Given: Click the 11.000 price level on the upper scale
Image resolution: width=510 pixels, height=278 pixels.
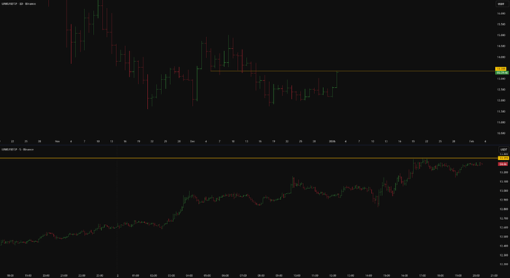Looking at the screenshot, I should 500,122.
